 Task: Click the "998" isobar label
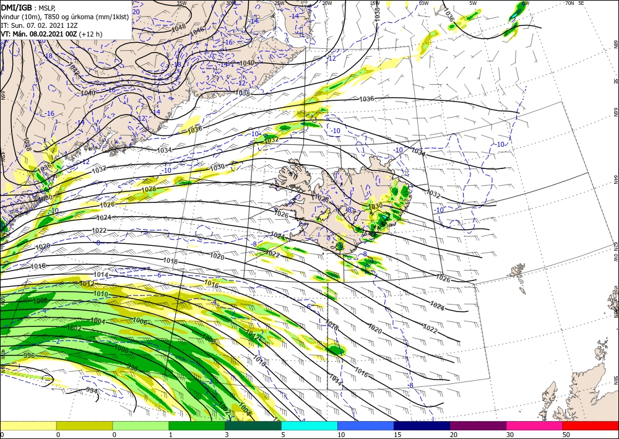pyautogui.click(x=132, y=368)
